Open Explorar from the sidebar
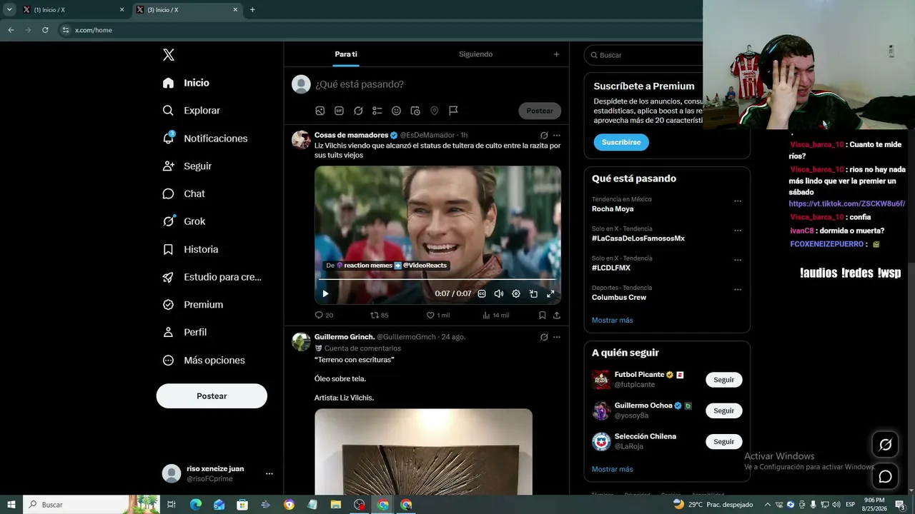915x514 pixels. pyautogui.click(x=191, y=111)
